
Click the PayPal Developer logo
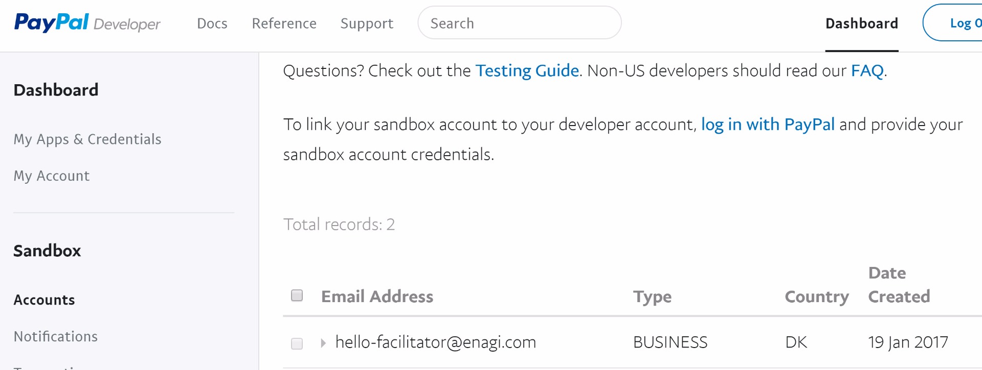(87, 23)
